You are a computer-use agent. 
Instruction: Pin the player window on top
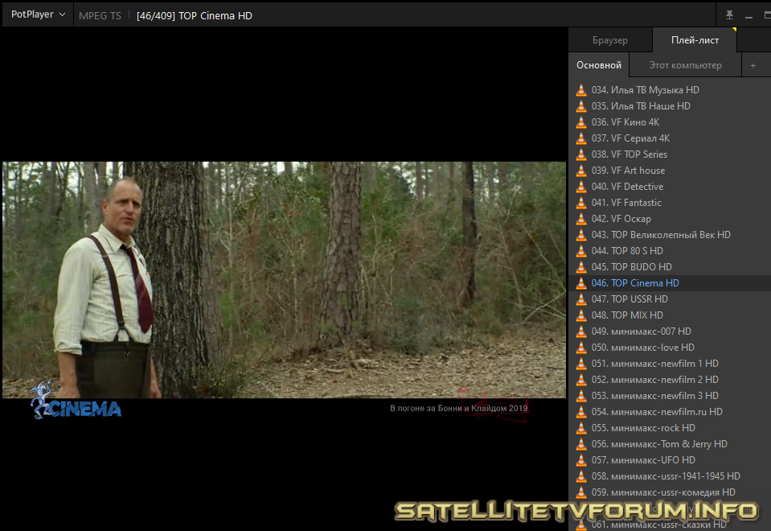(x=729, y=15)
